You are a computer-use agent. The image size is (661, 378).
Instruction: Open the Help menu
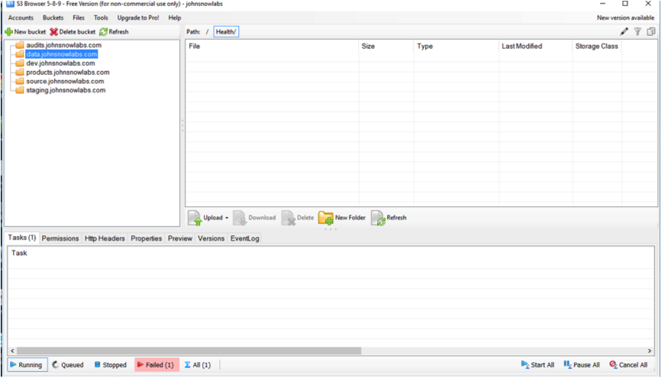point(175,18)
